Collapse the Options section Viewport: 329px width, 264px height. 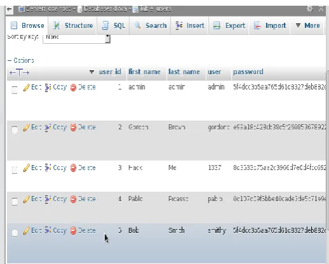pos(21,60)
